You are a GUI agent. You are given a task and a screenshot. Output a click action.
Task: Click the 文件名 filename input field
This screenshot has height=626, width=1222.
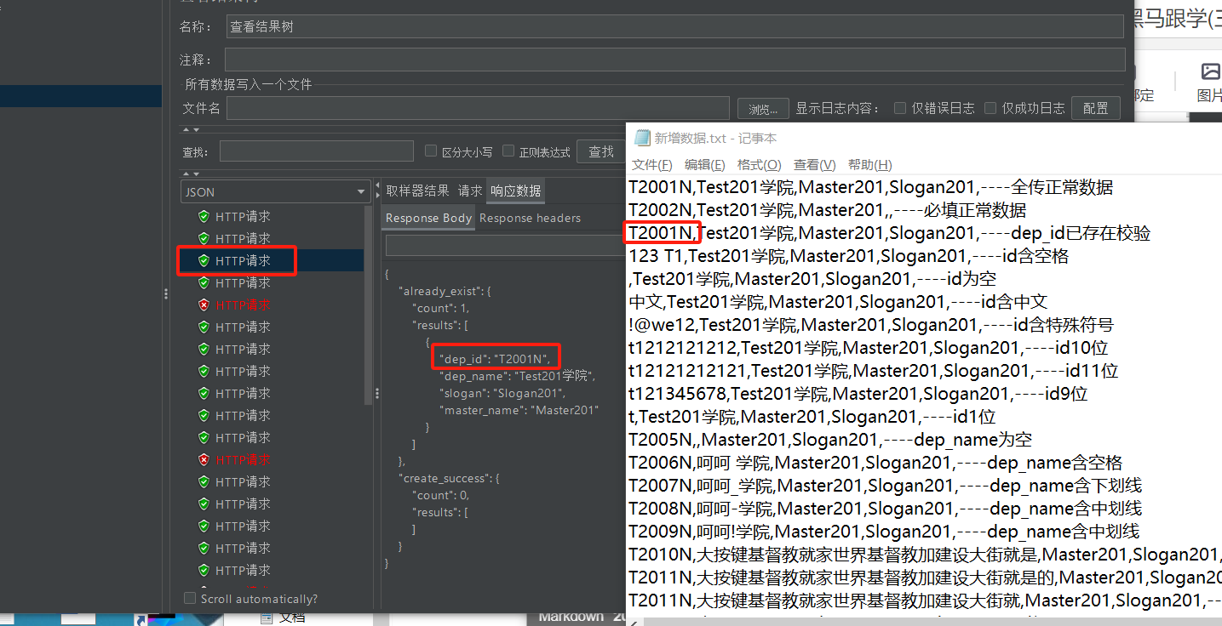click(478, 108)
